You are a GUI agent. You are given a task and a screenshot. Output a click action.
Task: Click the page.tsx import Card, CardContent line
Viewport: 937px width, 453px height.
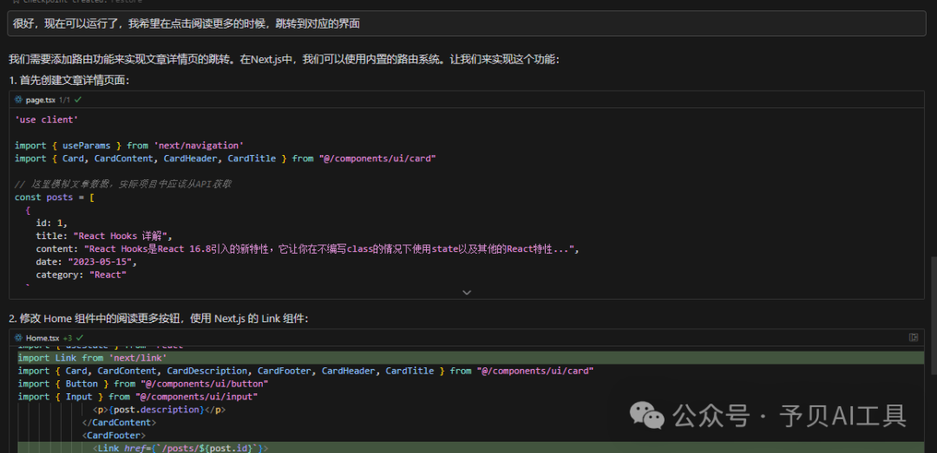point(225,159)
